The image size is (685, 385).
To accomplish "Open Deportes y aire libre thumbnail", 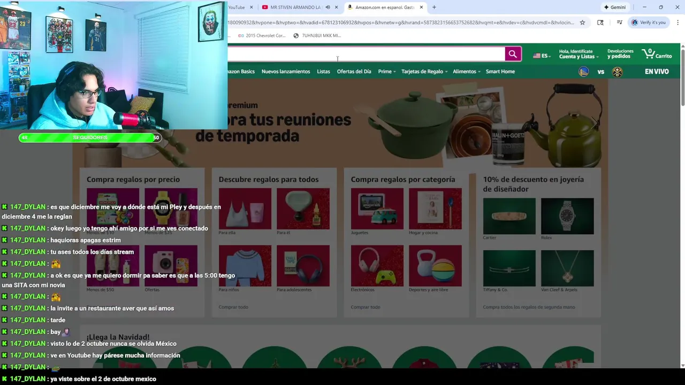I will pyautogui.click(x=435, y=266).
